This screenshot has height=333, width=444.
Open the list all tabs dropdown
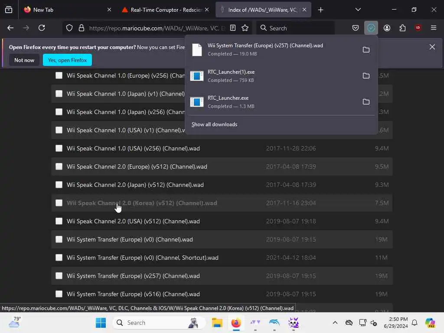click(x=358, y=10)
